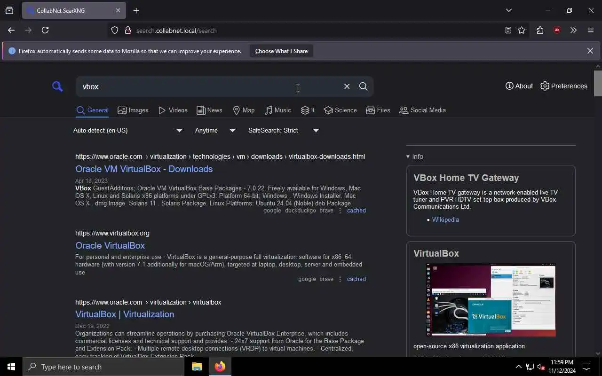Open tracking protection shield icon

[x=115, y=30]
